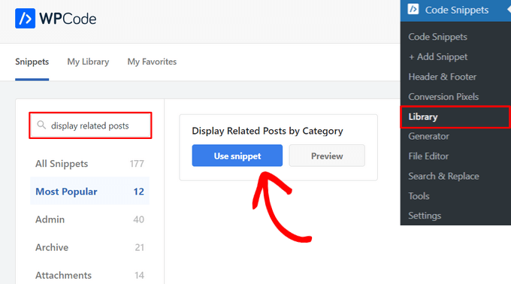Open Search & Replace menu item
511x284 pixels.
[x=443, y=177]
